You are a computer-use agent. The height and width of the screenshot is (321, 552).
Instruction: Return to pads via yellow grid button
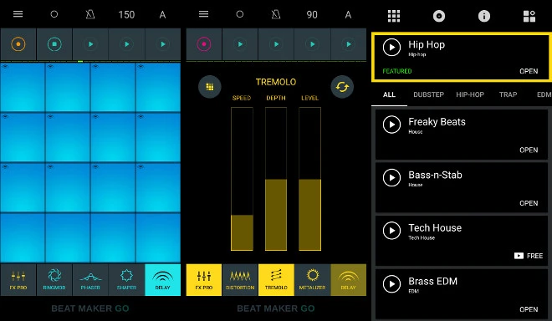209,87
